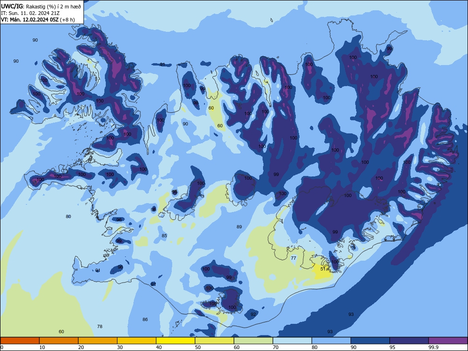This screenshot has height=351, width=468.
Task: Click the legend scale label '50'
Action: pyautogui.click(x=198, y=347)
